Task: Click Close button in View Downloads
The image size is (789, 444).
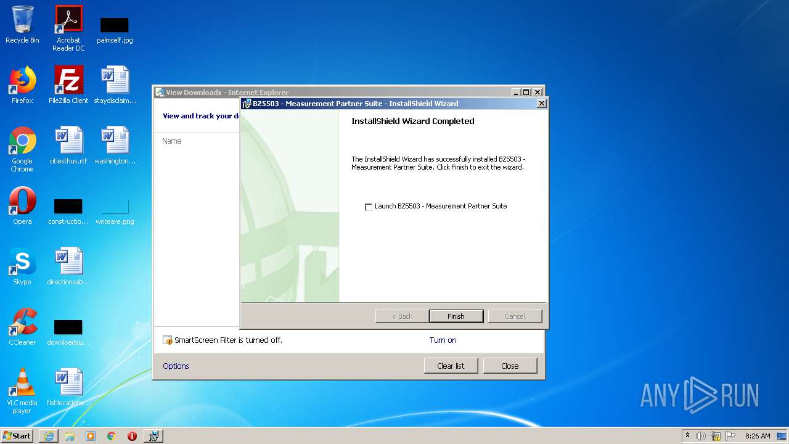Action: pos(510,366)
